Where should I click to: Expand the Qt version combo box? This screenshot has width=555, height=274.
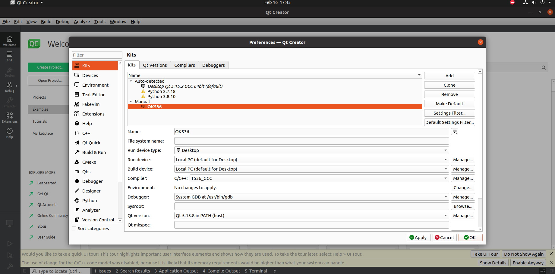311,216
